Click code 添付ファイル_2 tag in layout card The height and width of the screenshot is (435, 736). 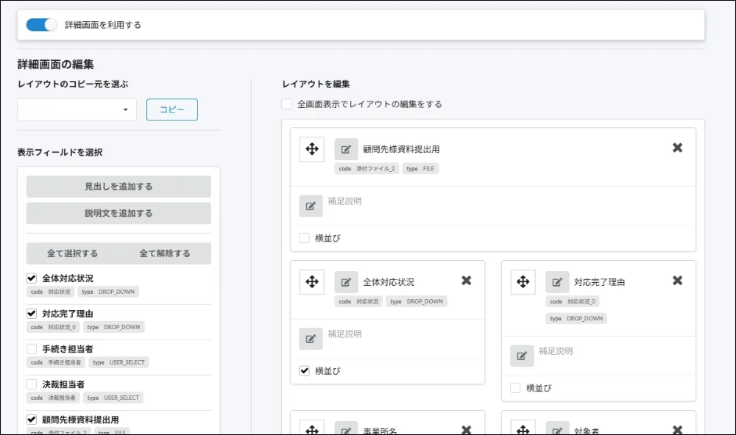point(367,169)
